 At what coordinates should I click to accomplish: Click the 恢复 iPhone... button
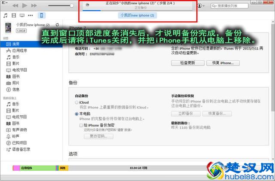pyautogui.click(x=223, y=63)
